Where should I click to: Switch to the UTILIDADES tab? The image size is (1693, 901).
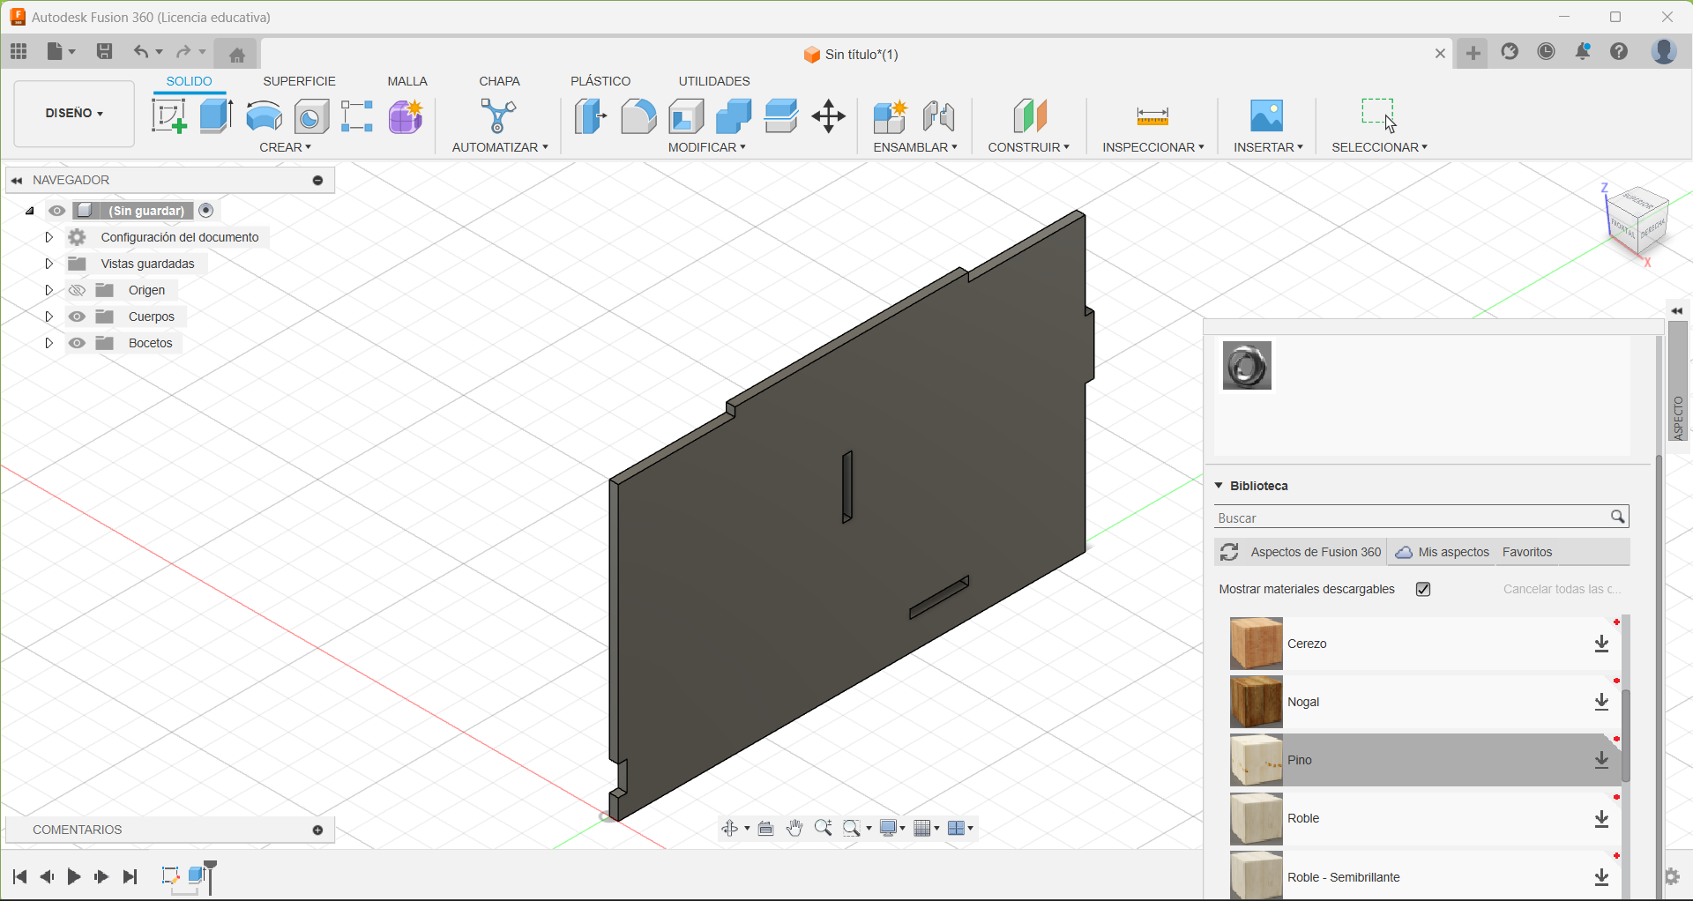click(x=714, y=81)
